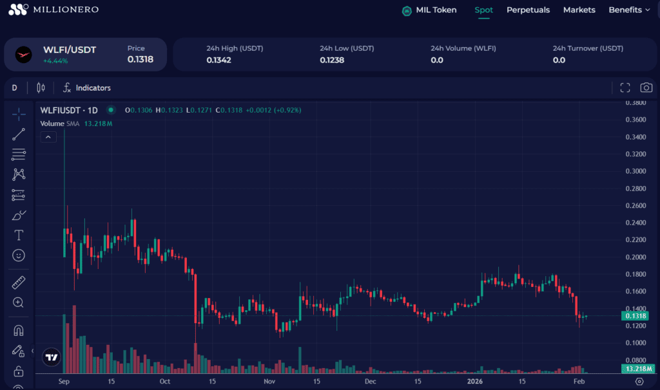This screenshot has height=390, width=660.
Task: Select the brush drawing tool
Action: 19,215
